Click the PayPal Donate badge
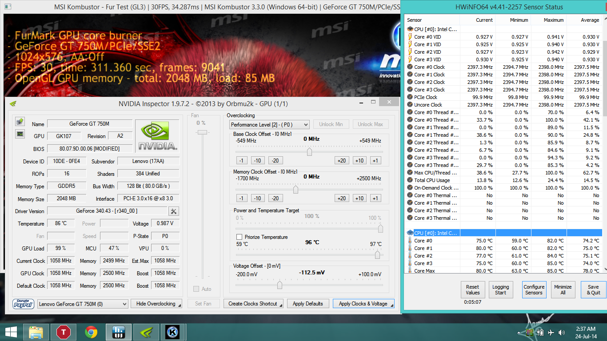 click(24, 304)
